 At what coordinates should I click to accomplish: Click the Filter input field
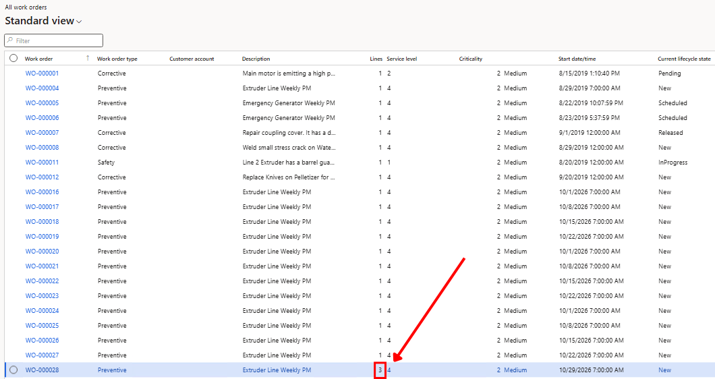click(54, 40)
